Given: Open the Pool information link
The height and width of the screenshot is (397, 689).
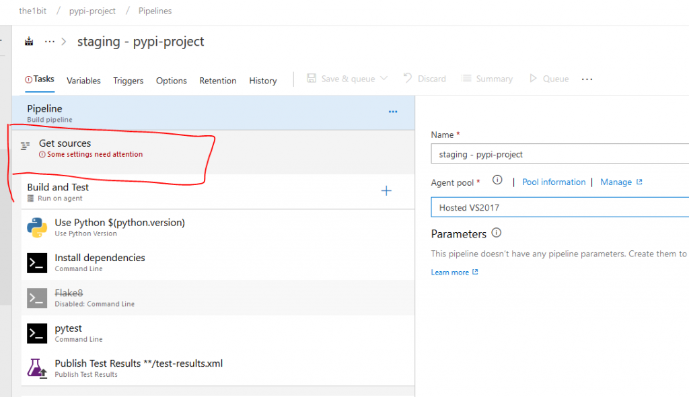Looking at the screenshot, I should (554, 182).
